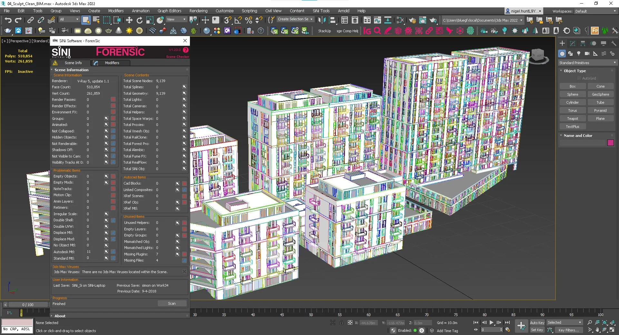Click the SiNi fingerprint tool icon
This screenshot has width=619, height=335.
click(x=470, y=31)
